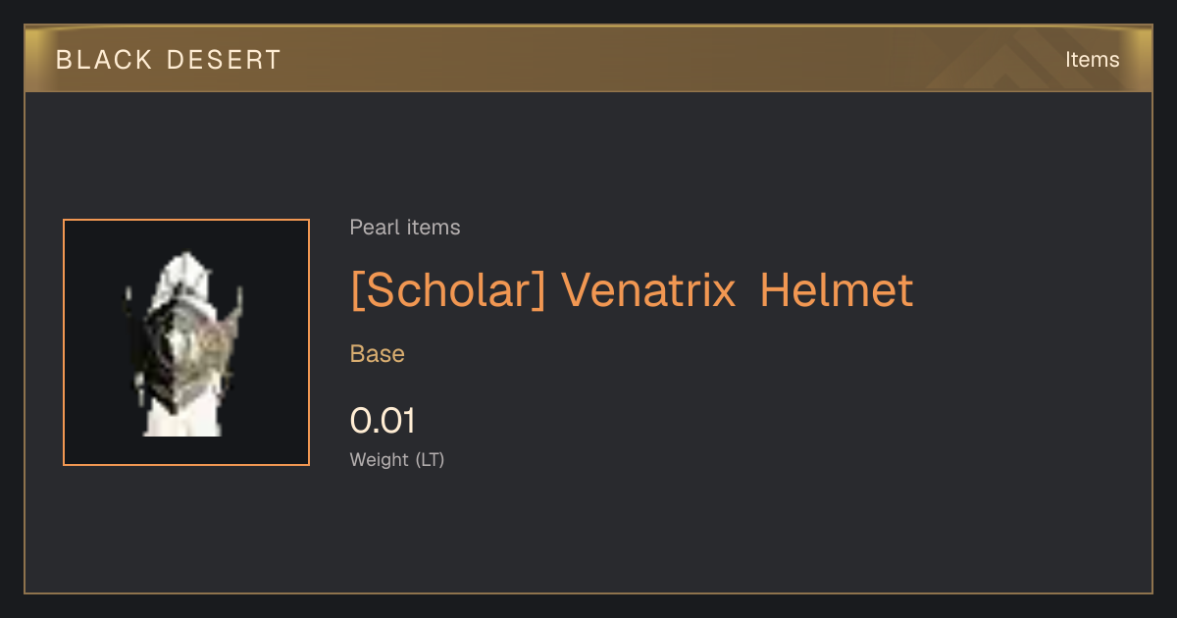The image size is (1177, 618).
Task: Click the word BLACK in the header
Action: pos(104,60)
